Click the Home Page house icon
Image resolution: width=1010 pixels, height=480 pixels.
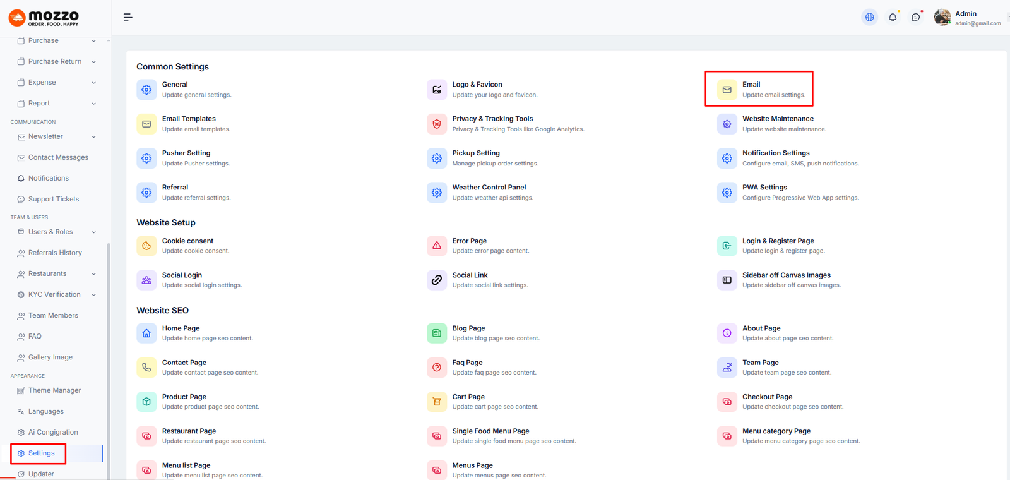pyautogui.click(x=146, y=333)
